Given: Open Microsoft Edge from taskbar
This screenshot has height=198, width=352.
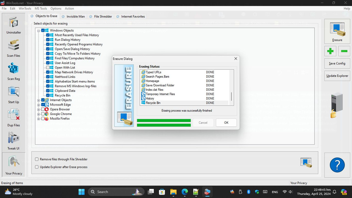Looking at the screenshot, I should (185, 192).
